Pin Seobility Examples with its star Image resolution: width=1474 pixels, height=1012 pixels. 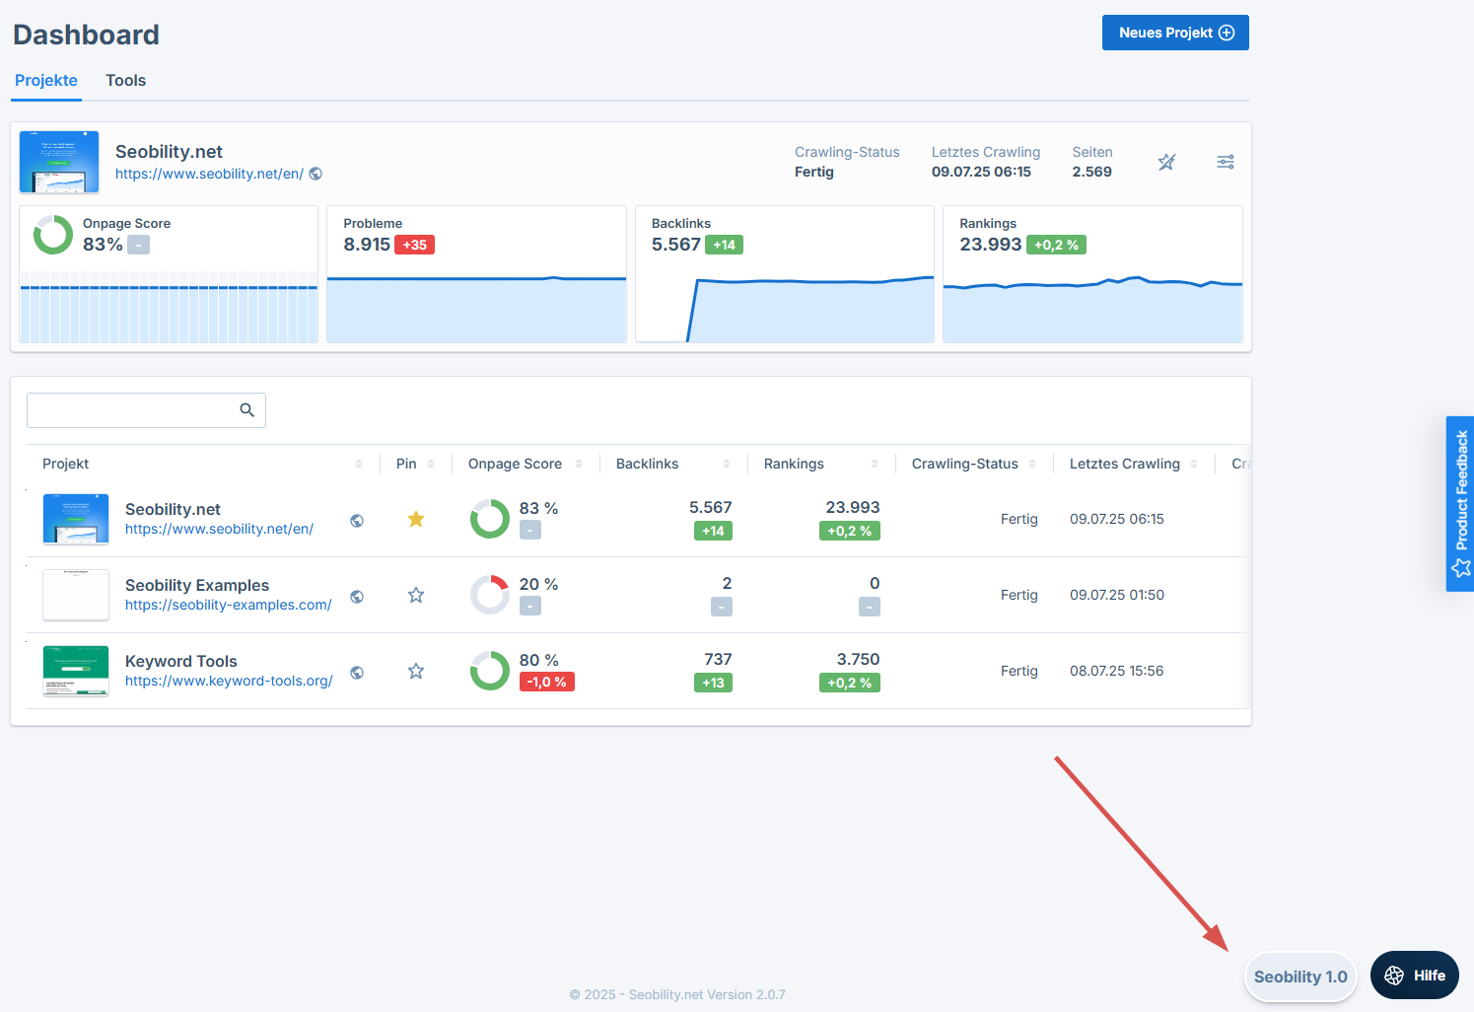(x=416, y=595)
